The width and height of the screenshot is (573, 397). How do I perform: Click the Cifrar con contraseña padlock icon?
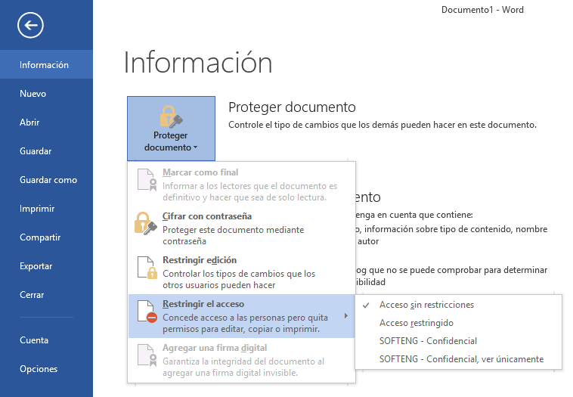[x=146, y=222]
